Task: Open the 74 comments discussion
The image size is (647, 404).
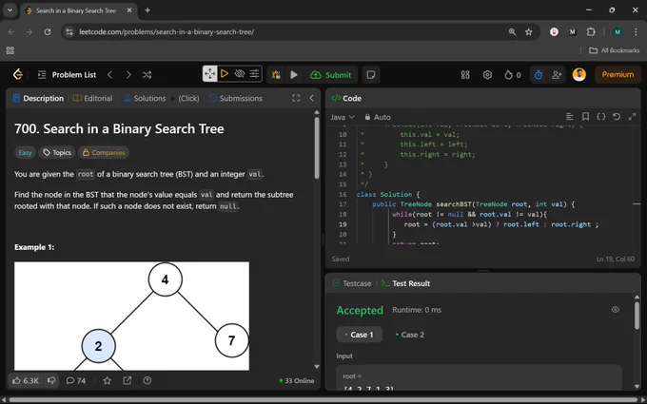Action: (76, 380)
